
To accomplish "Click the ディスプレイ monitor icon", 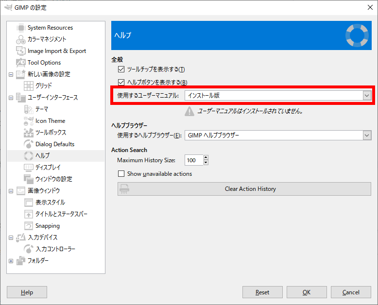I will point(29,167).
